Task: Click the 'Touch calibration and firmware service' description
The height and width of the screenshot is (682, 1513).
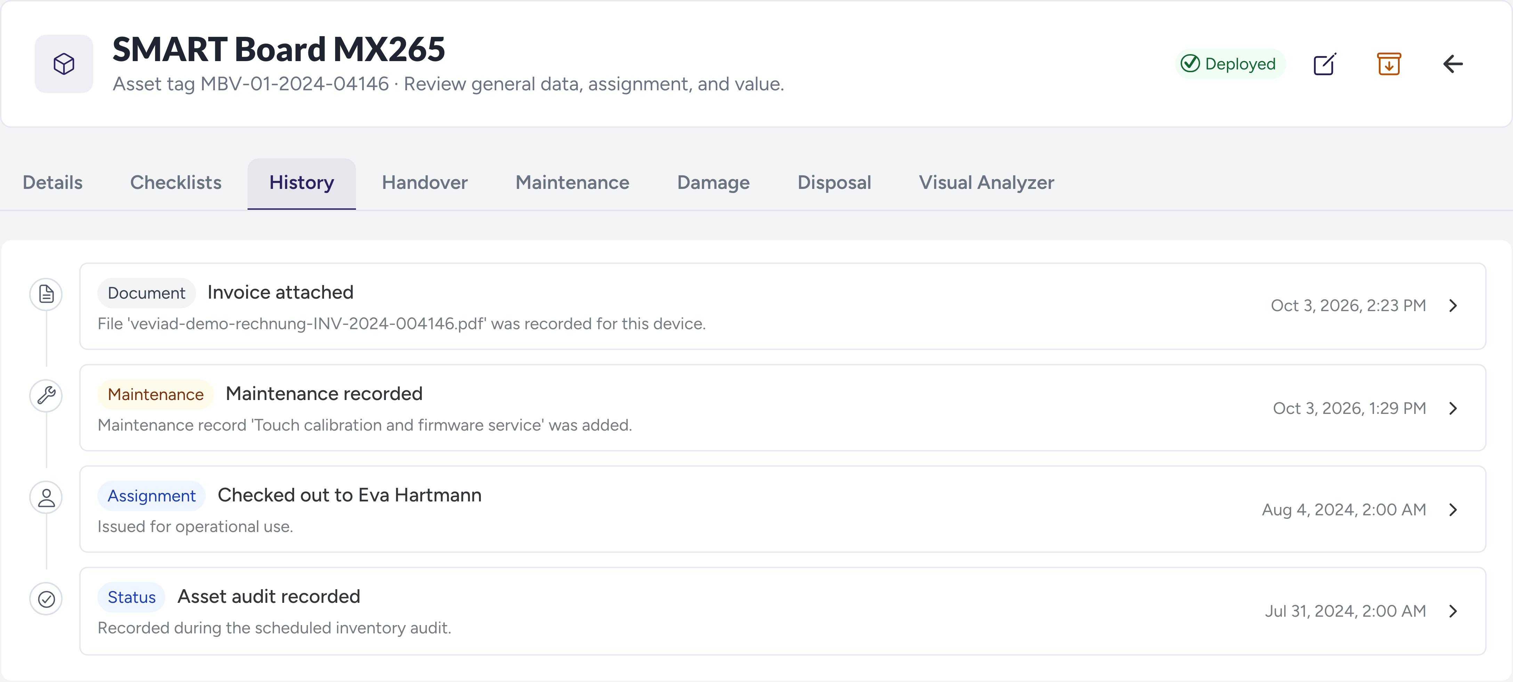Action: [365, 425]
